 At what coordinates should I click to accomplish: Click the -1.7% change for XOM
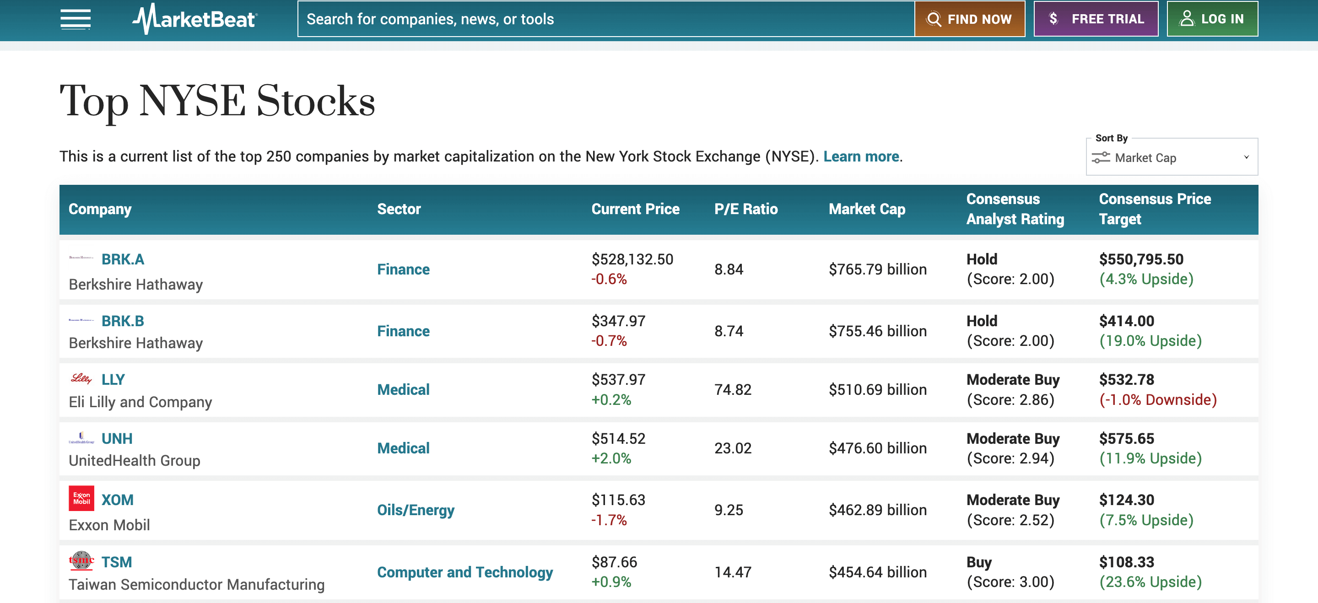click(610, 521)
